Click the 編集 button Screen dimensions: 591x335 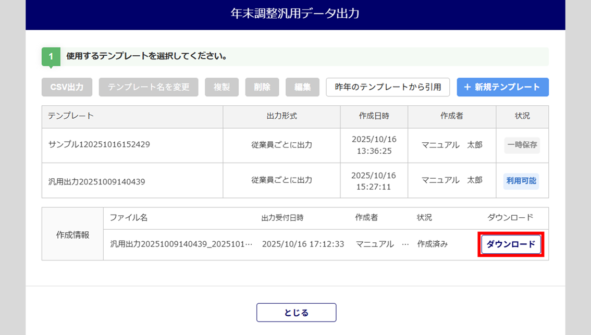[x=302, y=87]
